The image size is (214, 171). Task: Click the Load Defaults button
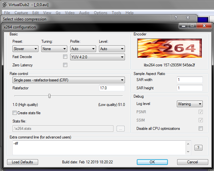point(22,162)
